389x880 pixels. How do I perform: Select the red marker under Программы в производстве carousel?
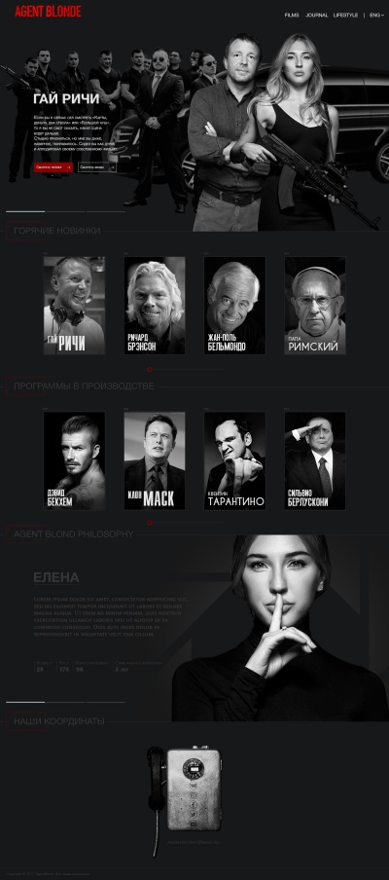[x=150, y=522]
